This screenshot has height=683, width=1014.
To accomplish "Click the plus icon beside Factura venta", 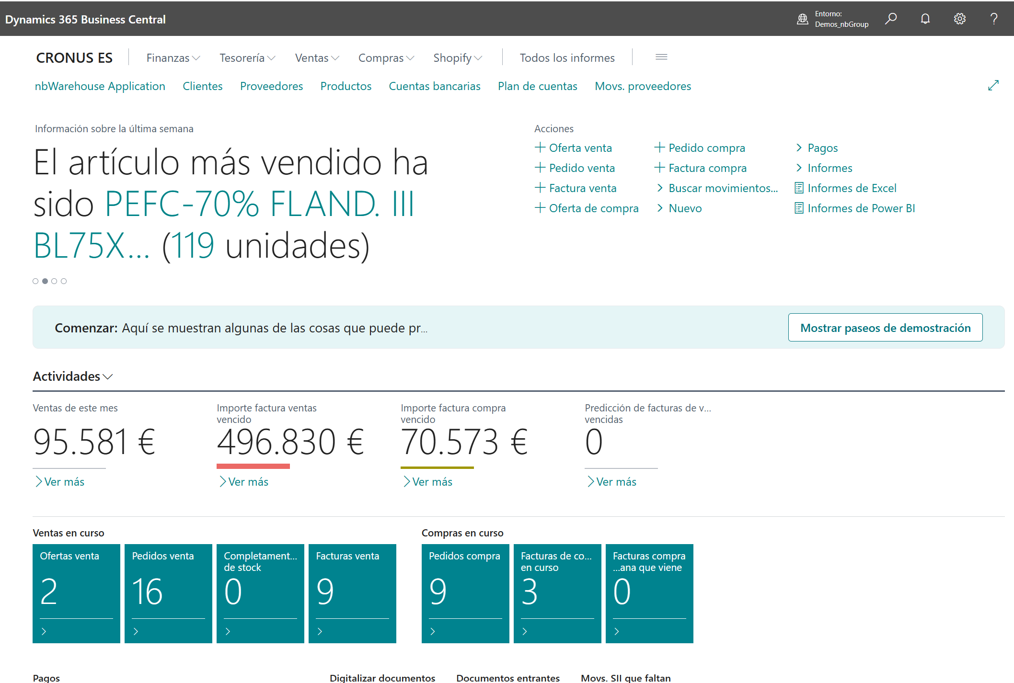I will (540, 187).
